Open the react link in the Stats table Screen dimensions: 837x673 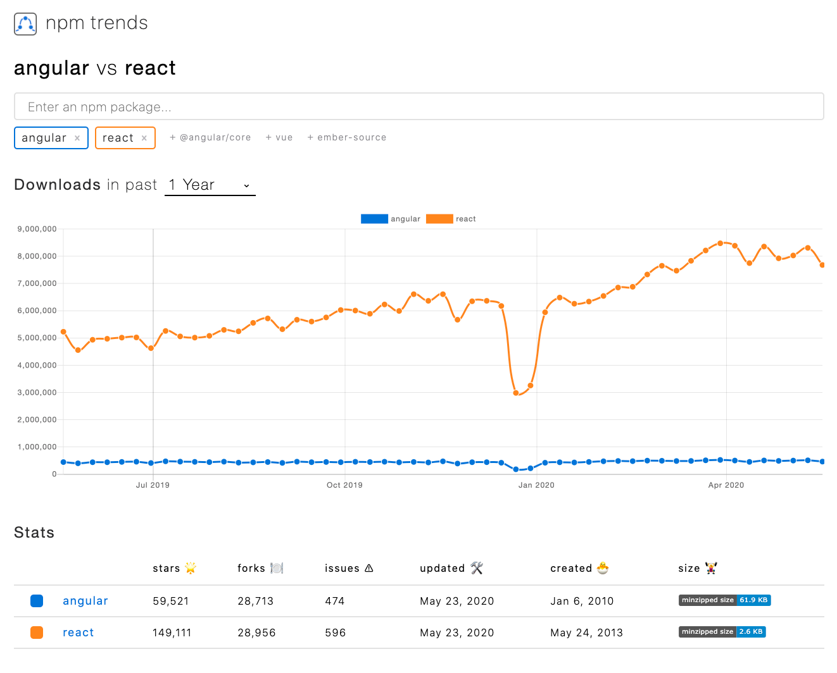[78, 633]
